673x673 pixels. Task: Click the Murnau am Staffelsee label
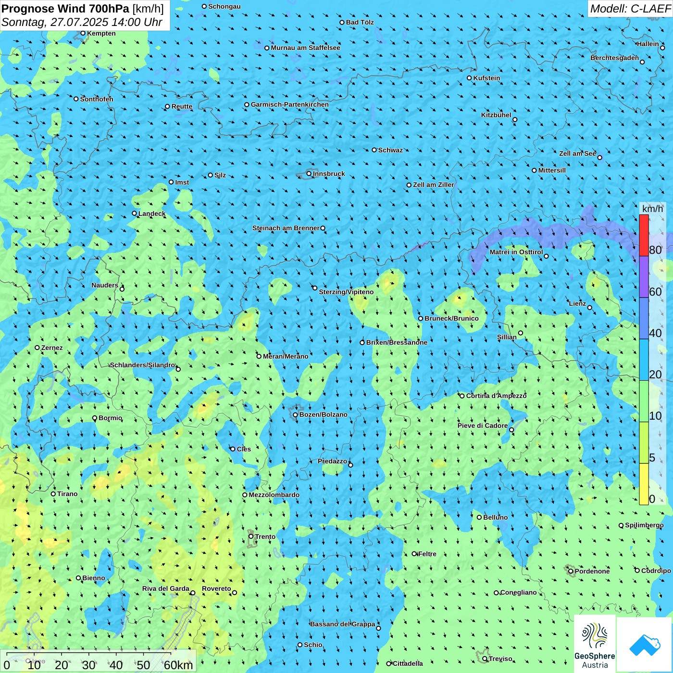305,48
